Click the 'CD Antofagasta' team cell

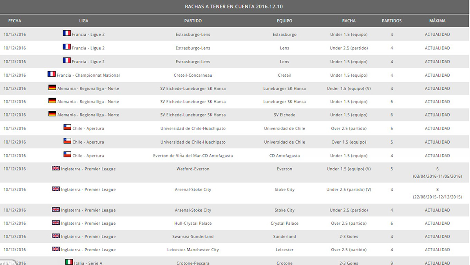click(x=284, y=155)
